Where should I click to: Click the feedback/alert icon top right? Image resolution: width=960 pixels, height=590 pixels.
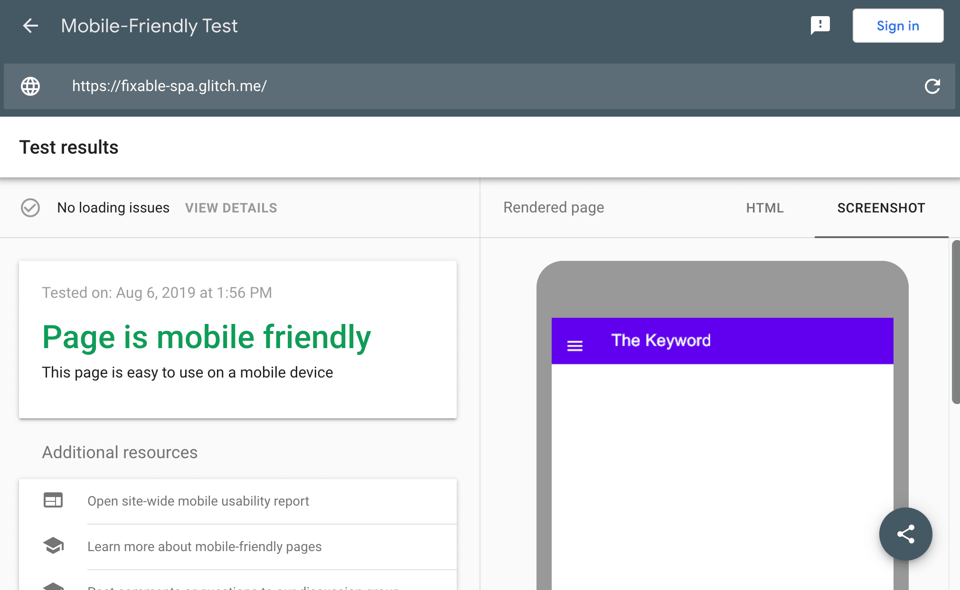pyautogui.click(x=820, y=25)
